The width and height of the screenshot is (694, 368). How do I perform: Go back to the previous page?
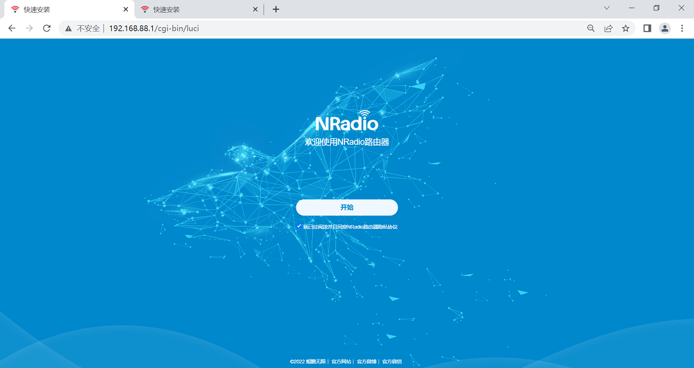coord(12,28)
